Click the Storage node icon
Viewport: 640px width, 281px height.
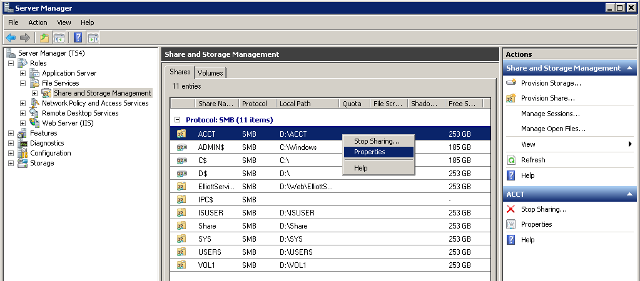click(x=23, y=163)
